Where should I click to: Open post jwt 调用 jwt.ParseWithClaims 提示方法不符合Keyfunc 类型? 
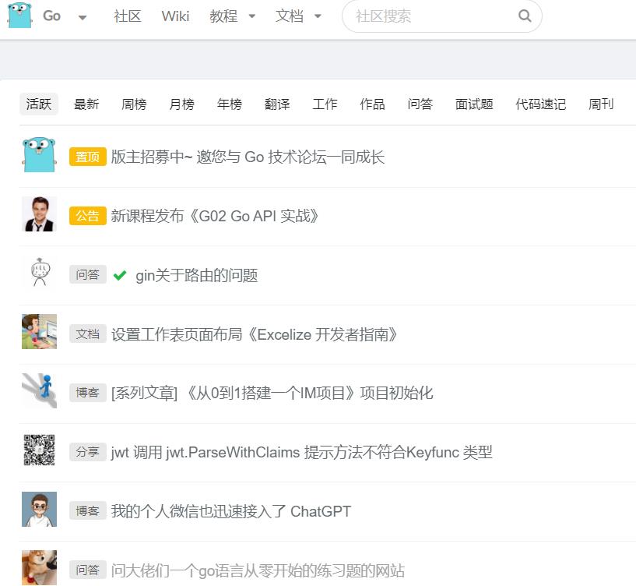click(x=302, y=452)
